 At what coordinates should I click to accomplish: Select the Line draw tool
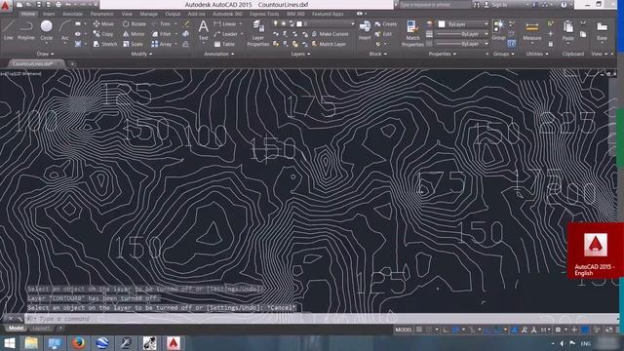pos(9,30)
